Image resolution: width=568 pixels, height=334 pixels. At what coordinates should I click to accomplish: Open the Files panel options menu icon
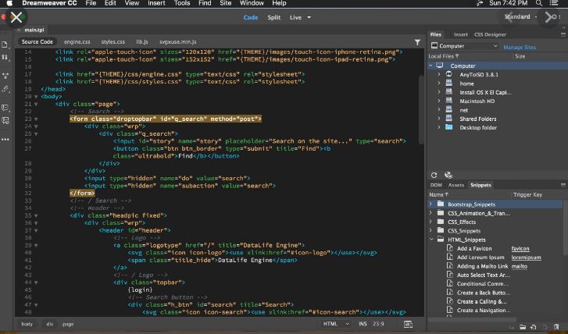click(x=563, y=34)
